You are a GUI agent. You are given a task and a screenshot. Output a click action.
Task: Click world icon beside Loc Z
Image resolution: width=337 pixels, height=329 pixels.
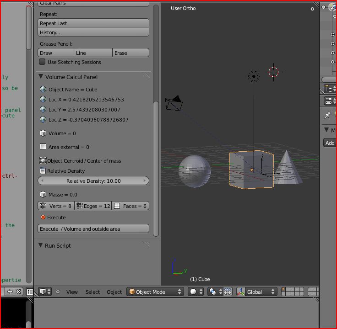(43, 119)
